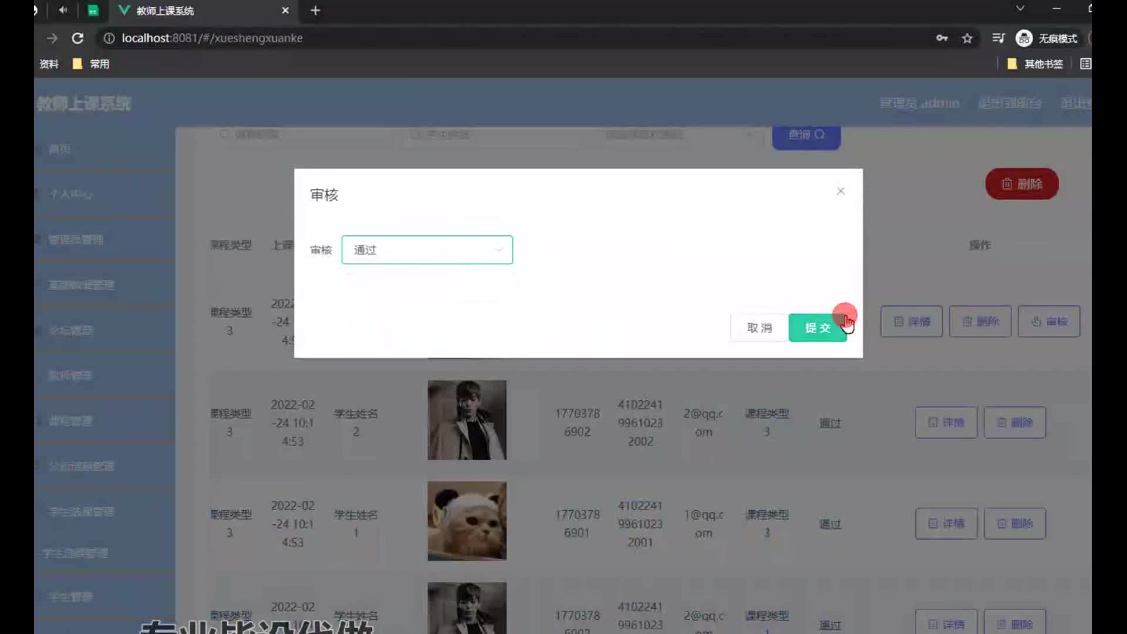This screenshot has height=634, width=1127.
Task: Open the 资料 bookmark item
Action: click(x=49, y=64)
